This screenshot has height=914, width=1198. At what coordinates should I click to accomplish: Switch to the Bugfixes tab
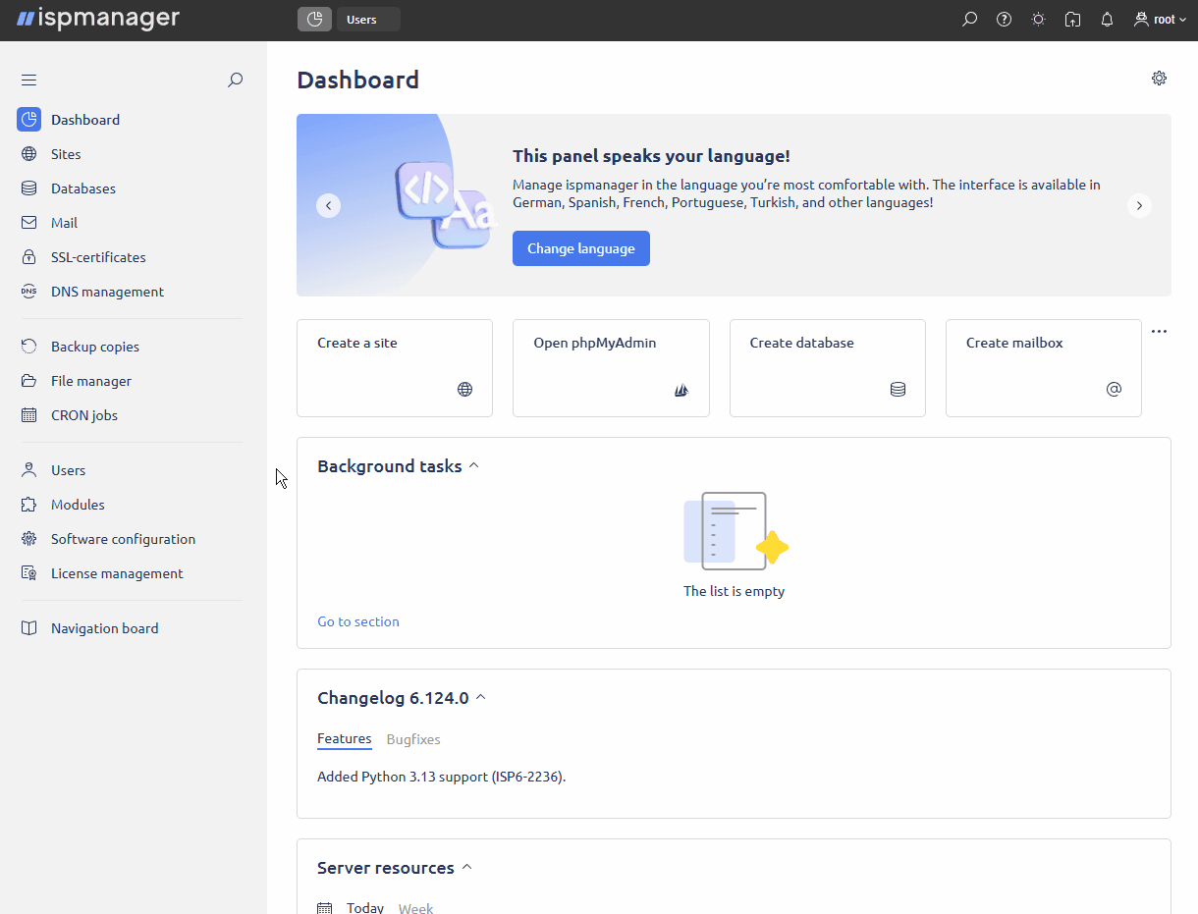click(x=413, y=739)
